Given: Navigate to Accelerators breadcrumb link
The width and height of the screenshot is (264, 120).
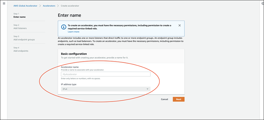Looking at the screenshot, I should click(x=49, y=6).
